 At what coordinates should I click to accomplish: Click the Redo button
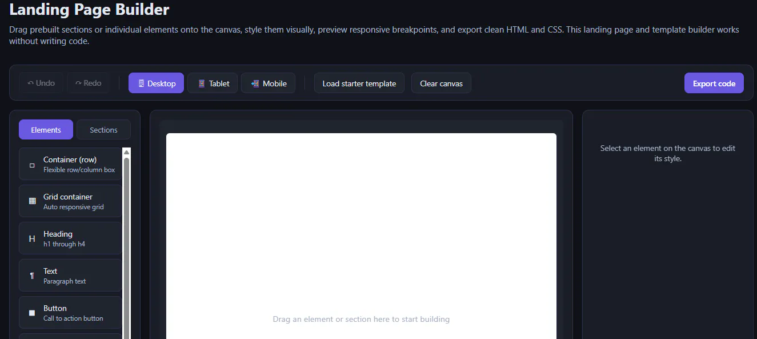click(88, 83)
